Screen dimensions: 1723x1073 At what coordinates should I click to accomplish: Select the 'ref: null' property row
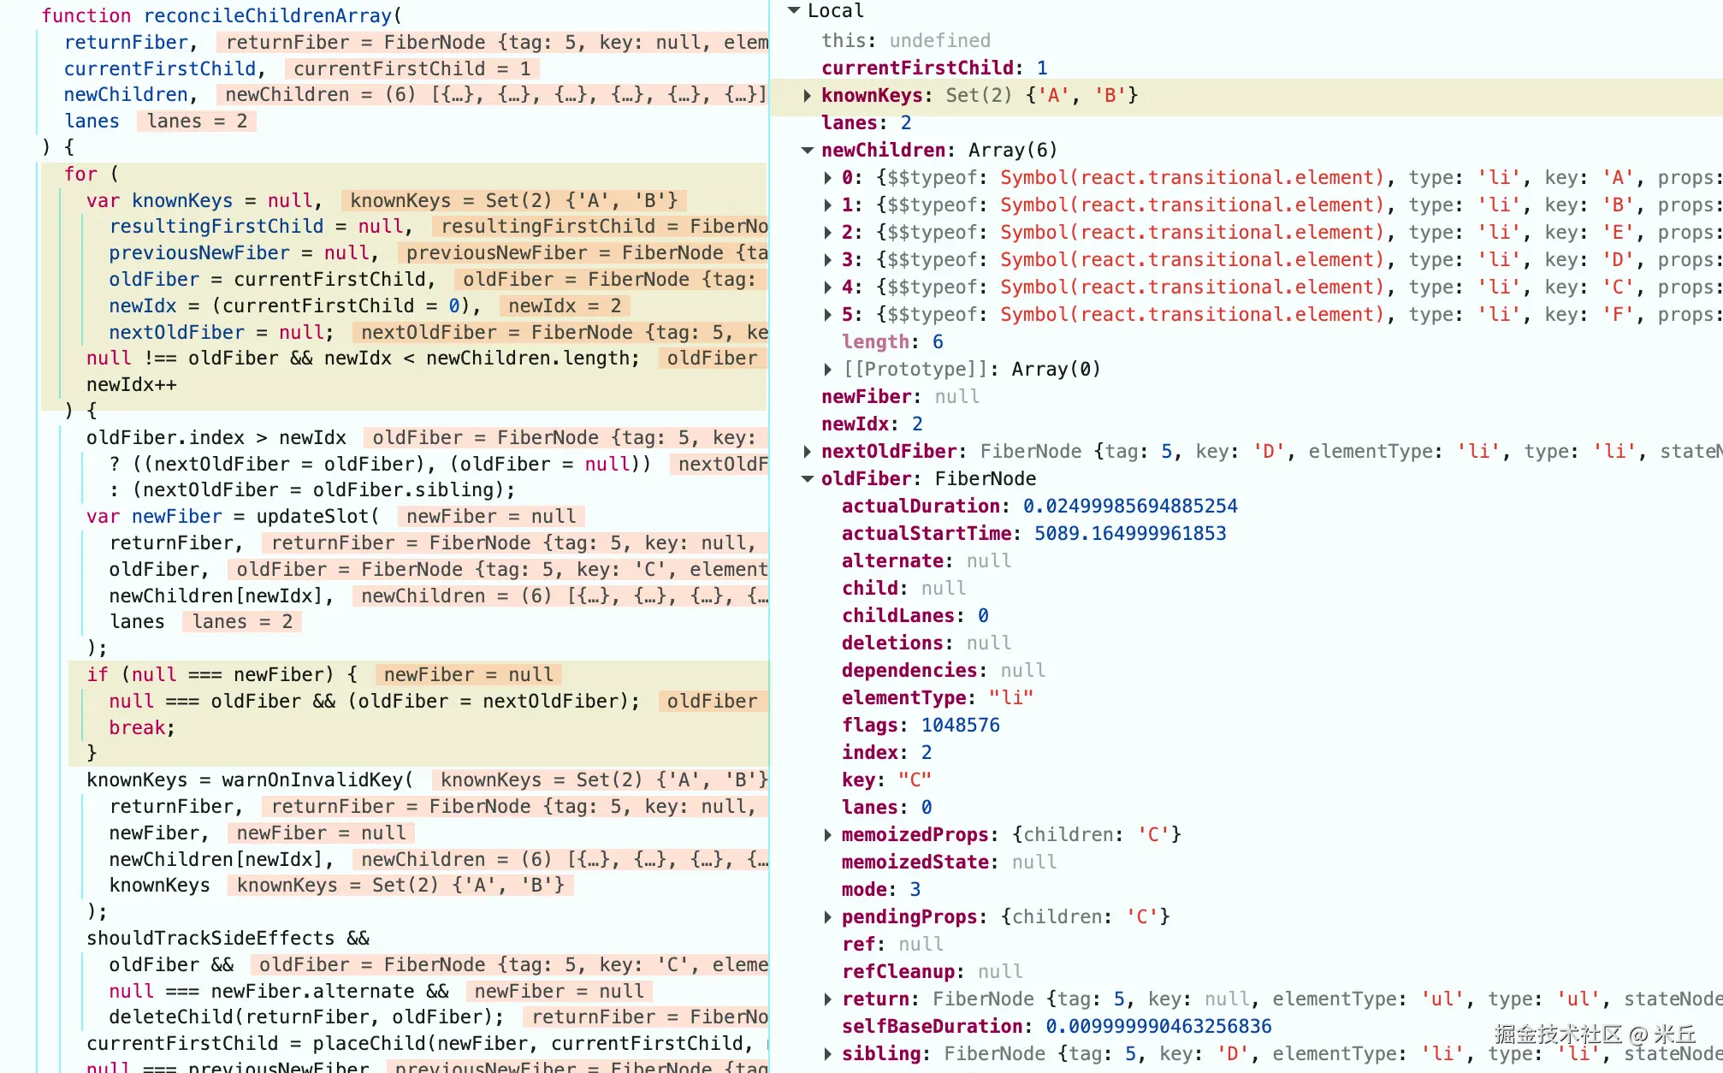[x=893, y=944]
